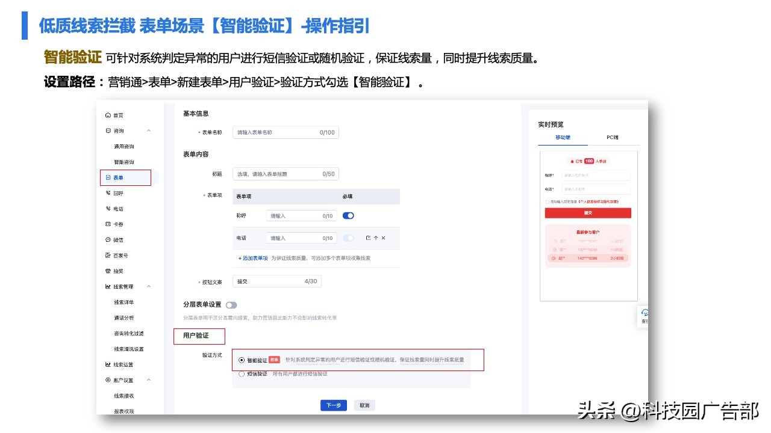Edit the 电话 field using the edit icon
The width and height of the screenshot is (771, 433).
pyautogui.click(x=368, y=238)
